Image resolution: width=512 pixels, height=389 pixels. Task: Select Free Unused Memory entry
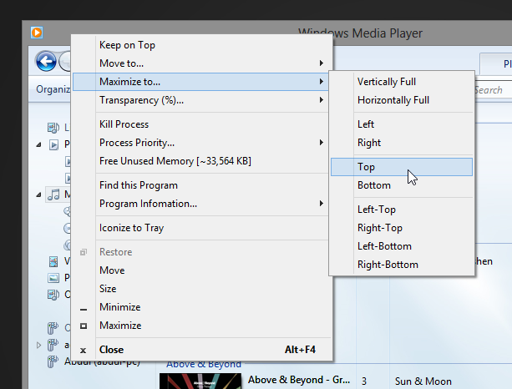point(202,161)
